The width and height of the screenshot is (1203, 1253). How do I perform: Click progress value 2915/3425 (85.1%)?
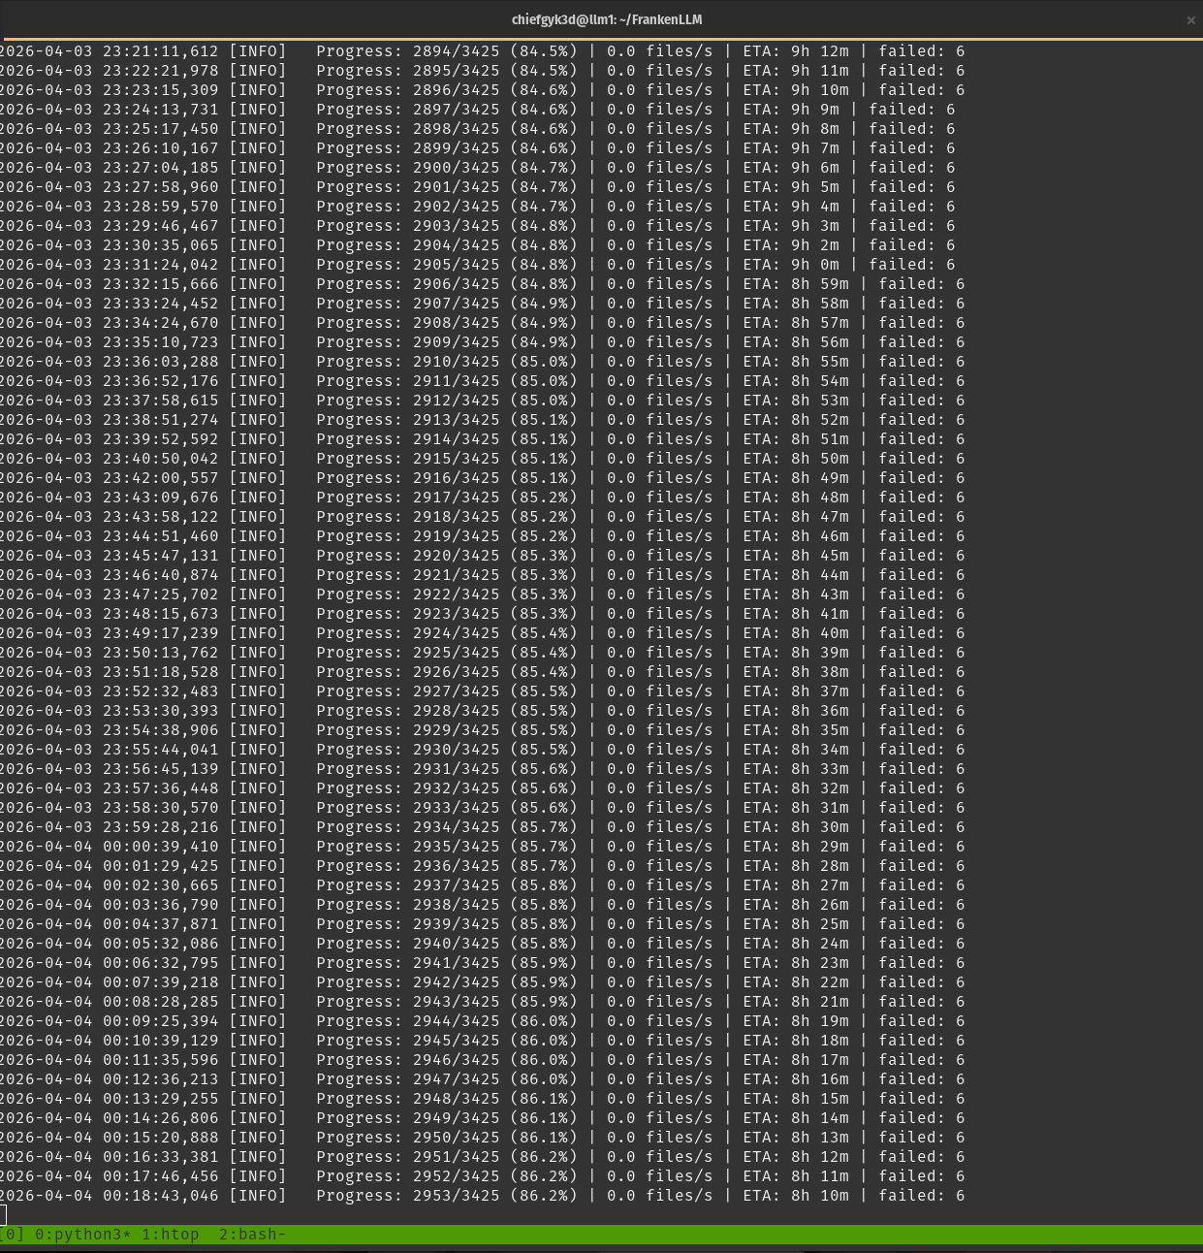click(x=495, y=459)
